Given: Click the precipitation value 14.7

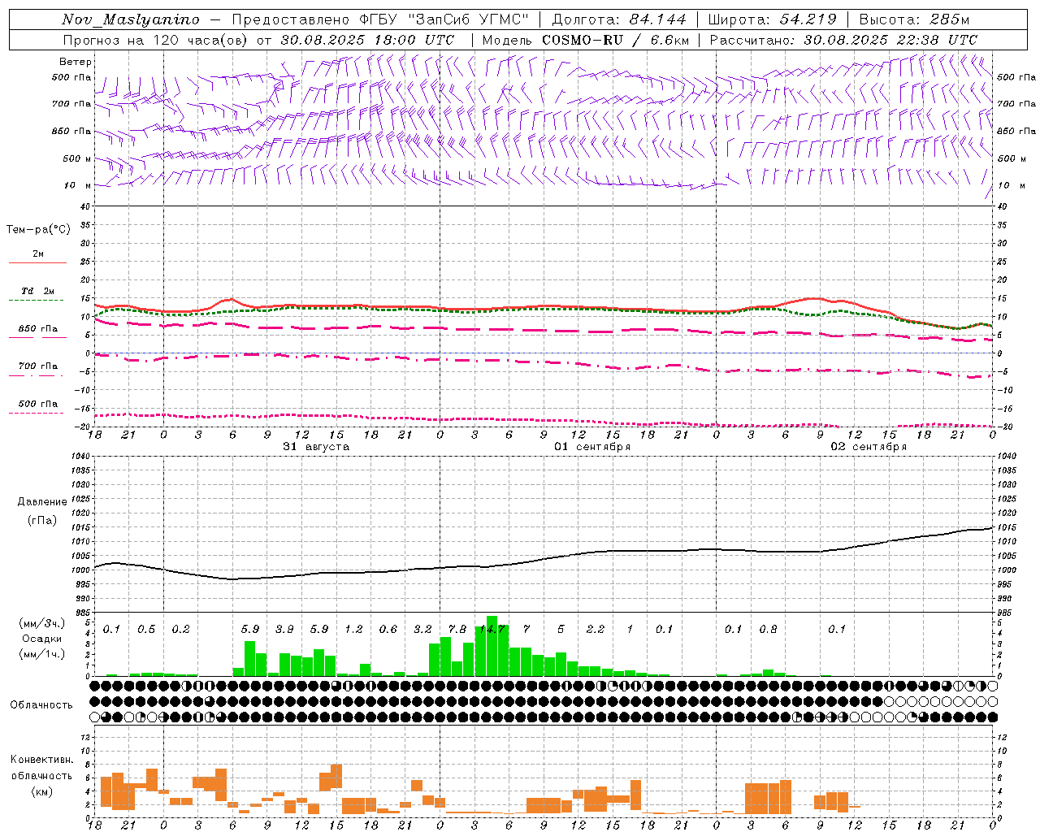Looking at the screenshot, I should click(492, 629).
